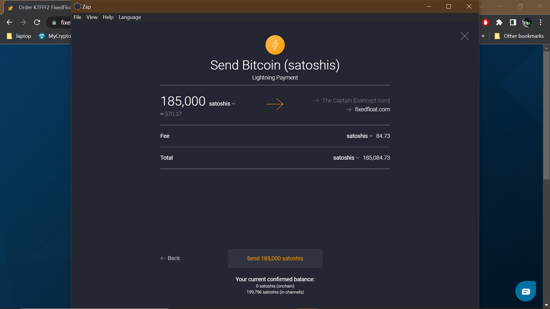Viewport: 550px width, 309px height.
Task: Go back in the browser
Action: 9,22
